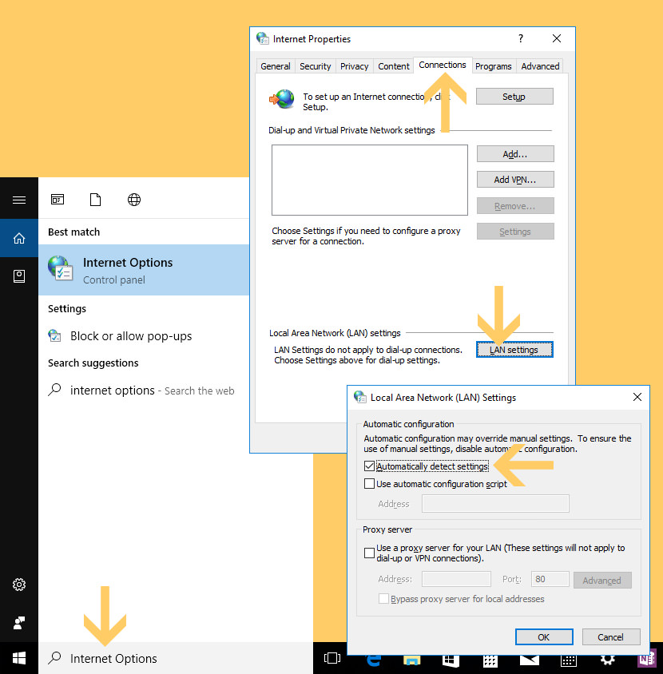Launch OneNote from the taskbar
This screenshot has width=663, height=674.
(646, 660)
